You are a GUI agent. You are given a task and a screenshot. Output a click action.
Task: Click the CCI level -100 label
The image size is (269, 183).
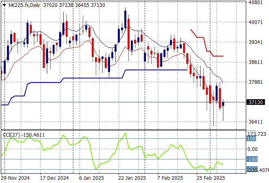tap(252, 159)
